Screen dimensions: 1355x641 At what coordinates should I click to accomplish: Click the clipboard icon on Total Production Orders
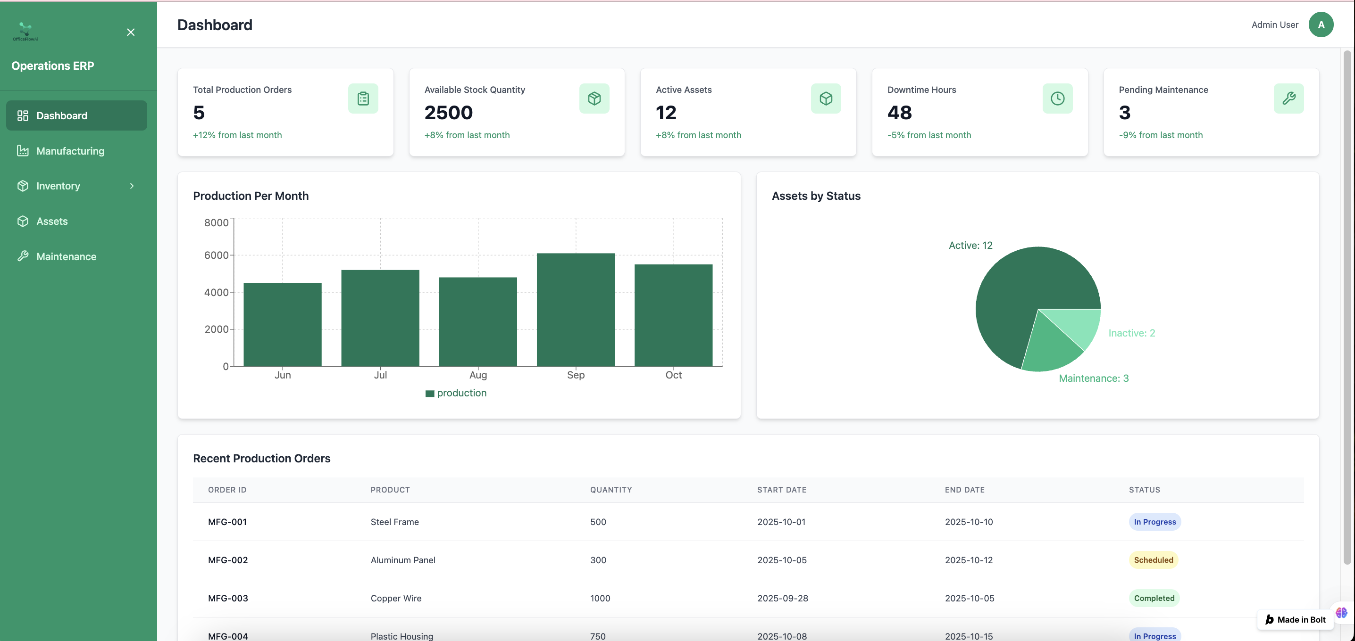363,98
